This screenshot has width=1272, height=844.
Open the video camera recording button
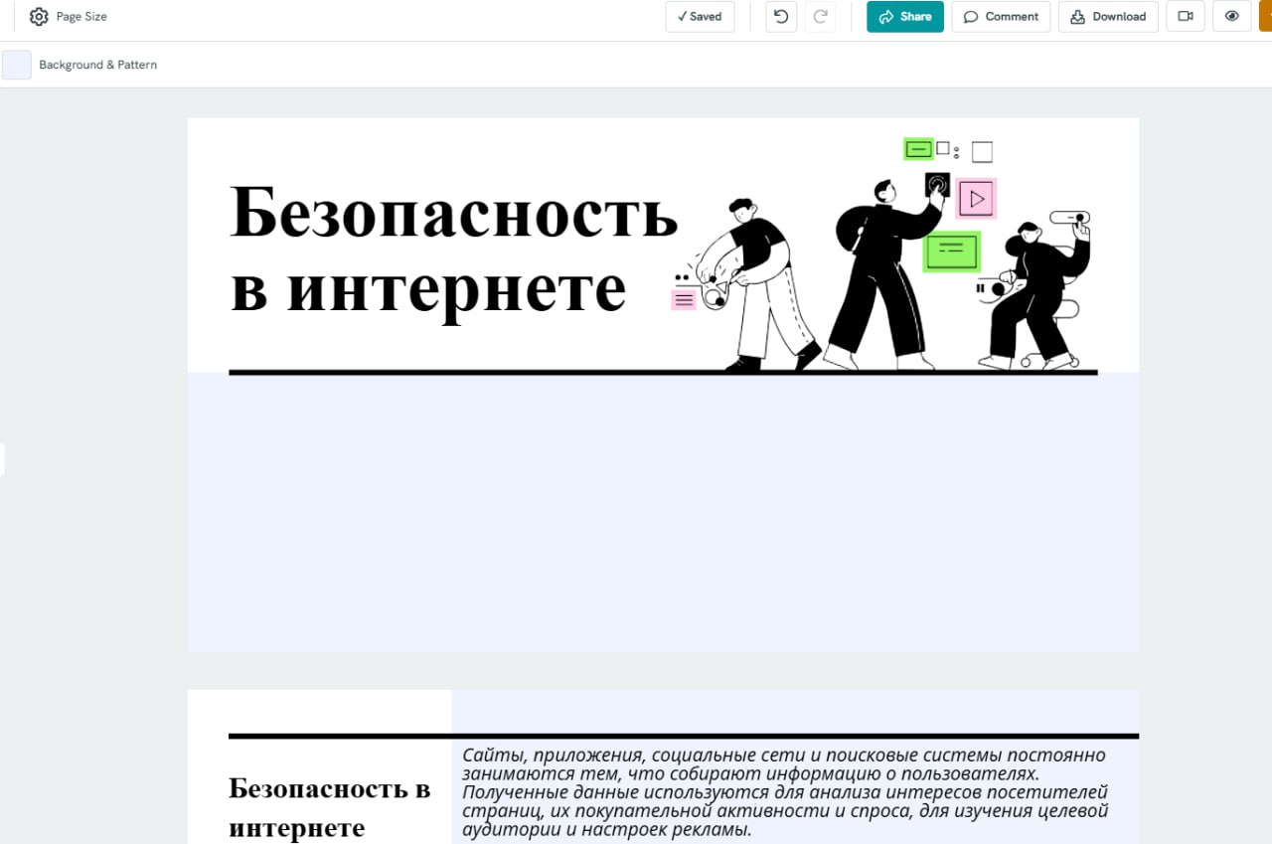1185,17
